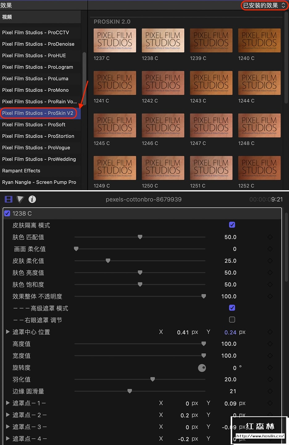Expand 遮罩点－1－ disclosure triangle

click(8, 403)
